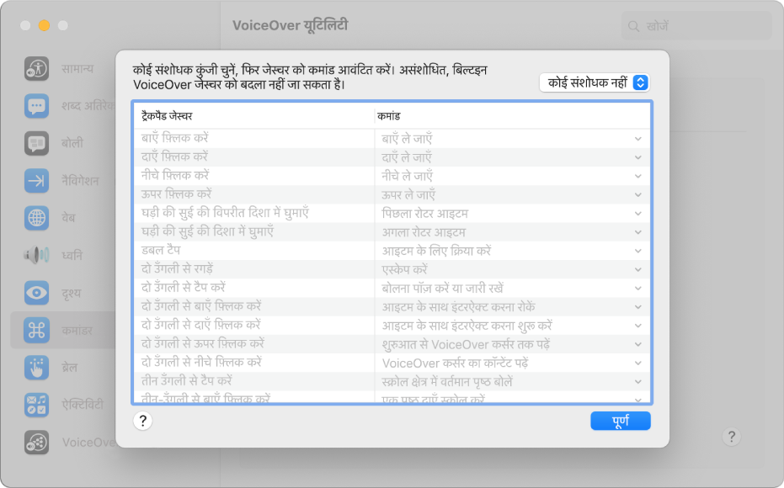Select the ऐक्टिविटी sidebar label
Screen dimensions: 784x488
(x=83, y=405)
